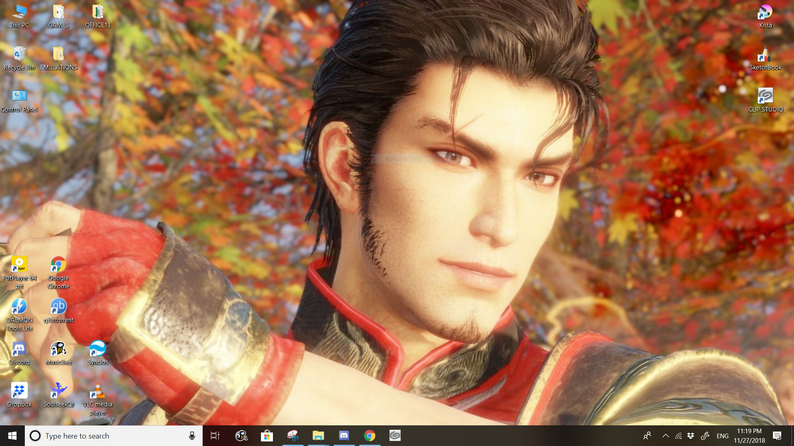
Task: Open the This PC desktop icon
Action: (x=19, y=17)
